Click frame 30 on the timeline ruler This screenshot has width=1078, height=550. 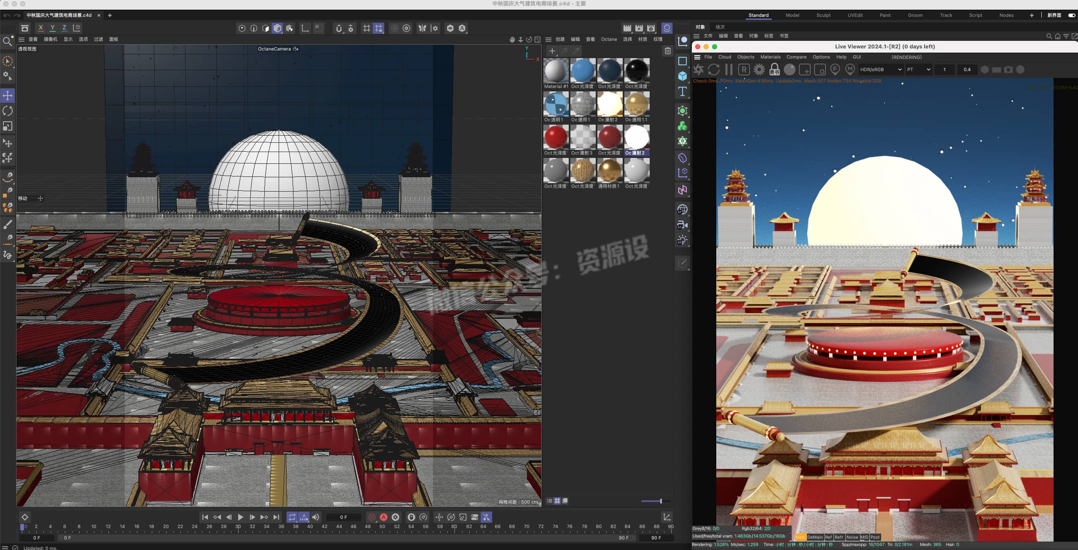pyautogui.click(x=238, y=526)
